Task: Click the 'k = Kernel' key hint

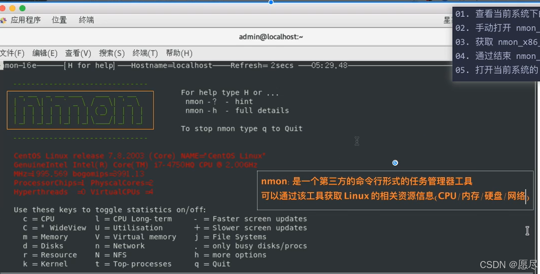Action: (x=46, y=264)
